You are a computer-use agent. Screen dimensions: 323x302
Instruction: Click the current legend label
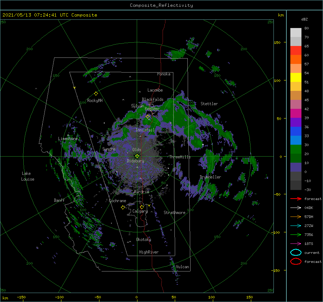312,253
